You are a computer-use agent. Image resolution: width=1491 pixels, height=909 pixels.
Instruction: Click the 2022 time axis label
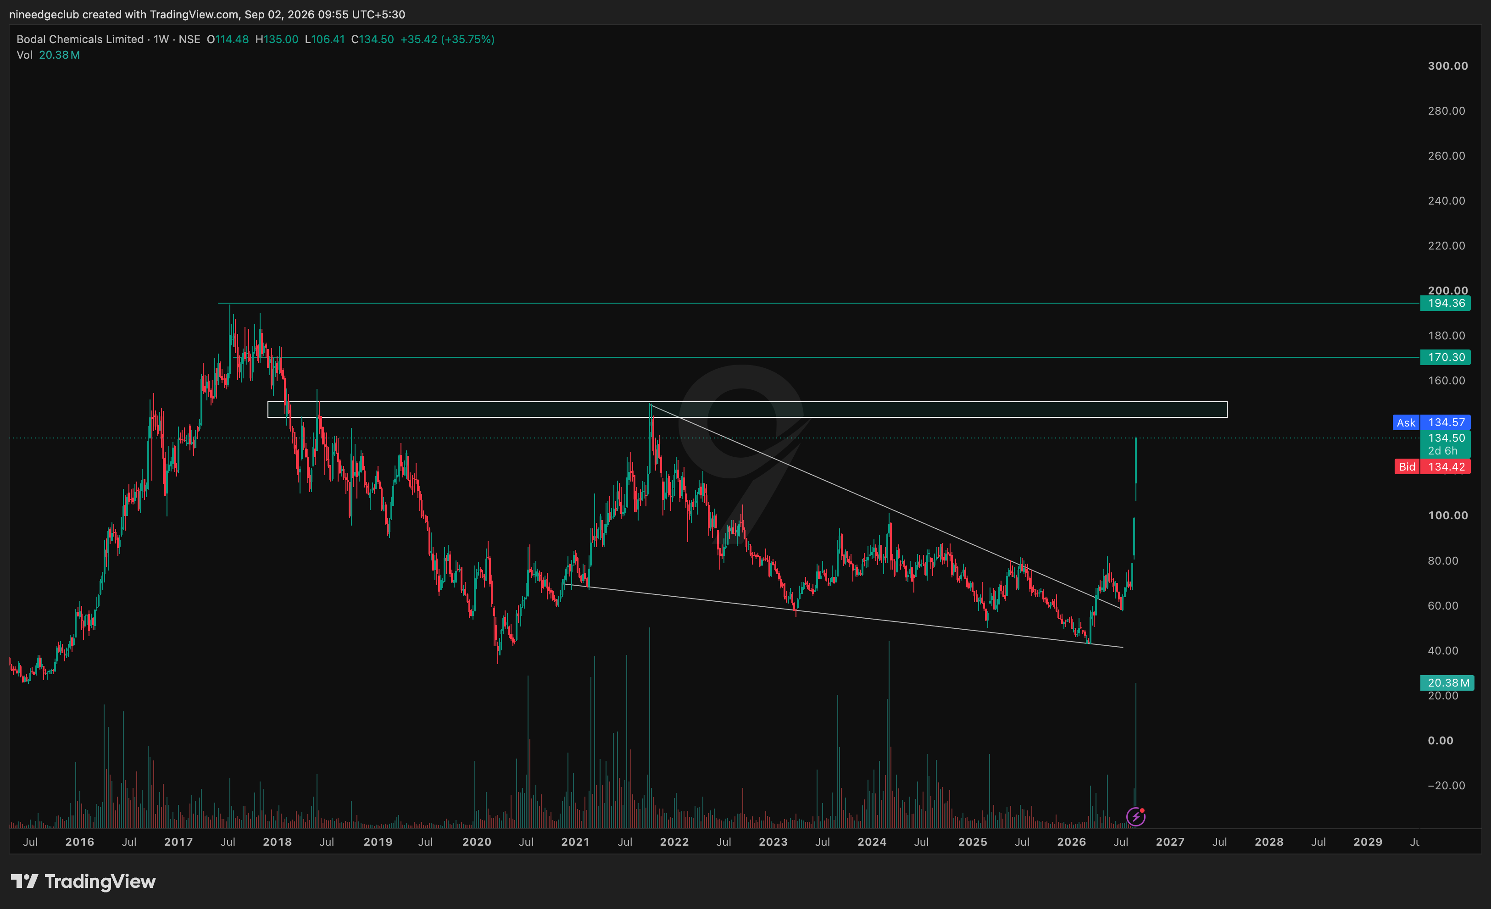click(x=674, y=842)
